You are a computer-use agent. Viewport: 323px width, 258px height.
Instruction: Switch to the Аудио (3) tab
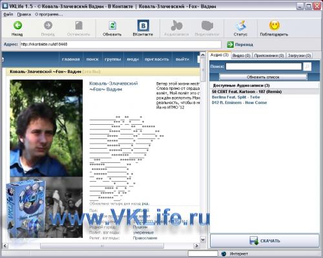click(220, 55)
